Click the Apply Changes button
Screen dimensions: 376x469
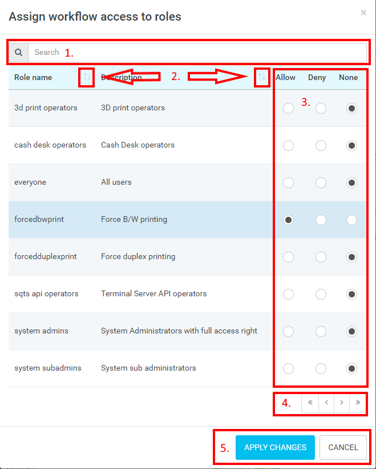(x=275, y=447)
